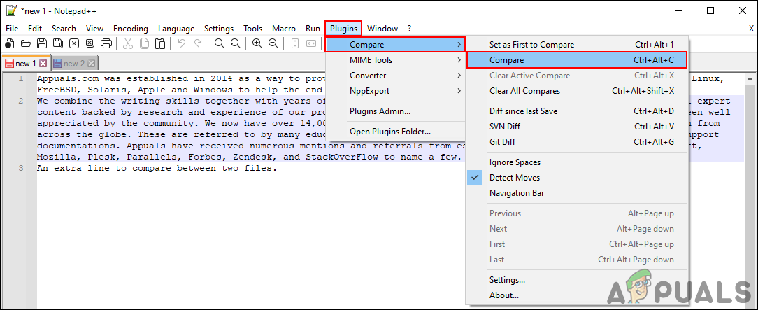Open the Edit menu

(35, 29)
